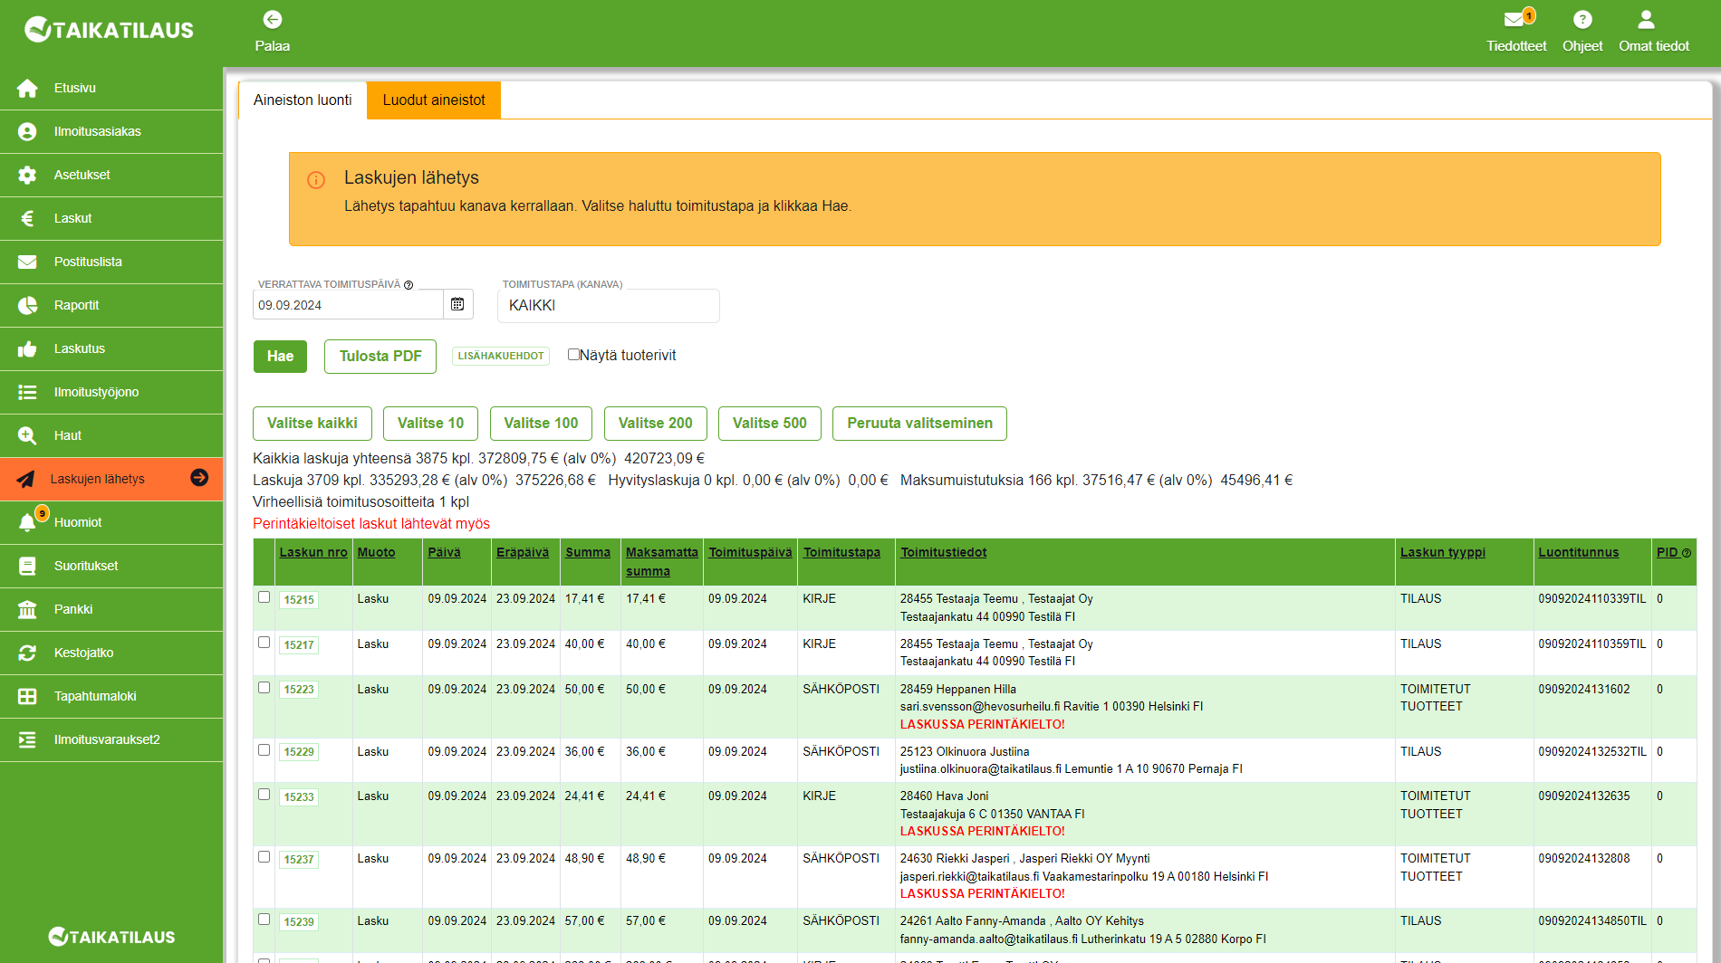This screenshot has width=1721, height=963.
Task: Click the Suoritukset book icon
Action: tap(27, 566)
